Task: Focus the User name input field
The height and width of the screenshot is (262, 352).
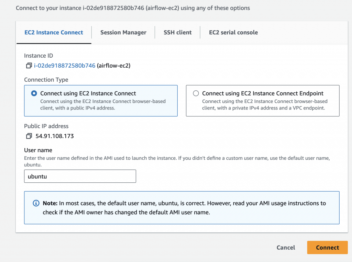Action: [80, 176]
